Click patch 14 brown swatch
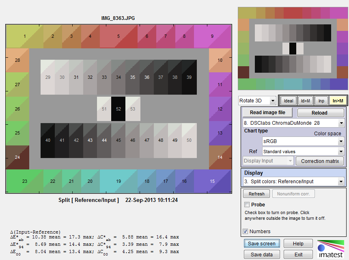 click(x=220, y=157)
